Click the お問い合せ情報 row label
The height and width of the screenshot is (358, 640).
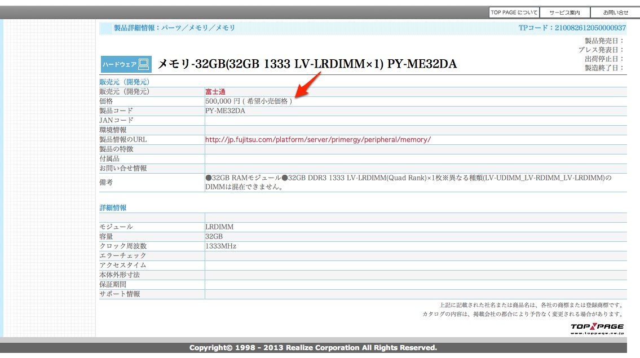123,169
